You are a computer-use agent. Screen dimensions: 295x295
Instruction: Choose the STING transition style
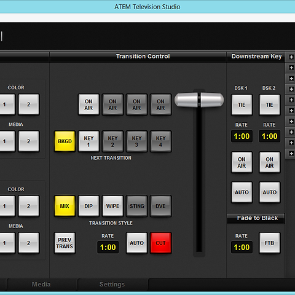pyautogui.click(x=136, y=206)
